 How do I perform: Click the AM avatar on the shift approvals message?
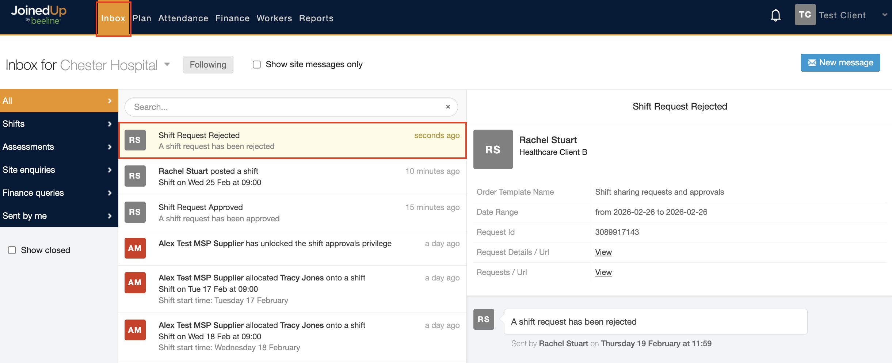coord(135,248)
